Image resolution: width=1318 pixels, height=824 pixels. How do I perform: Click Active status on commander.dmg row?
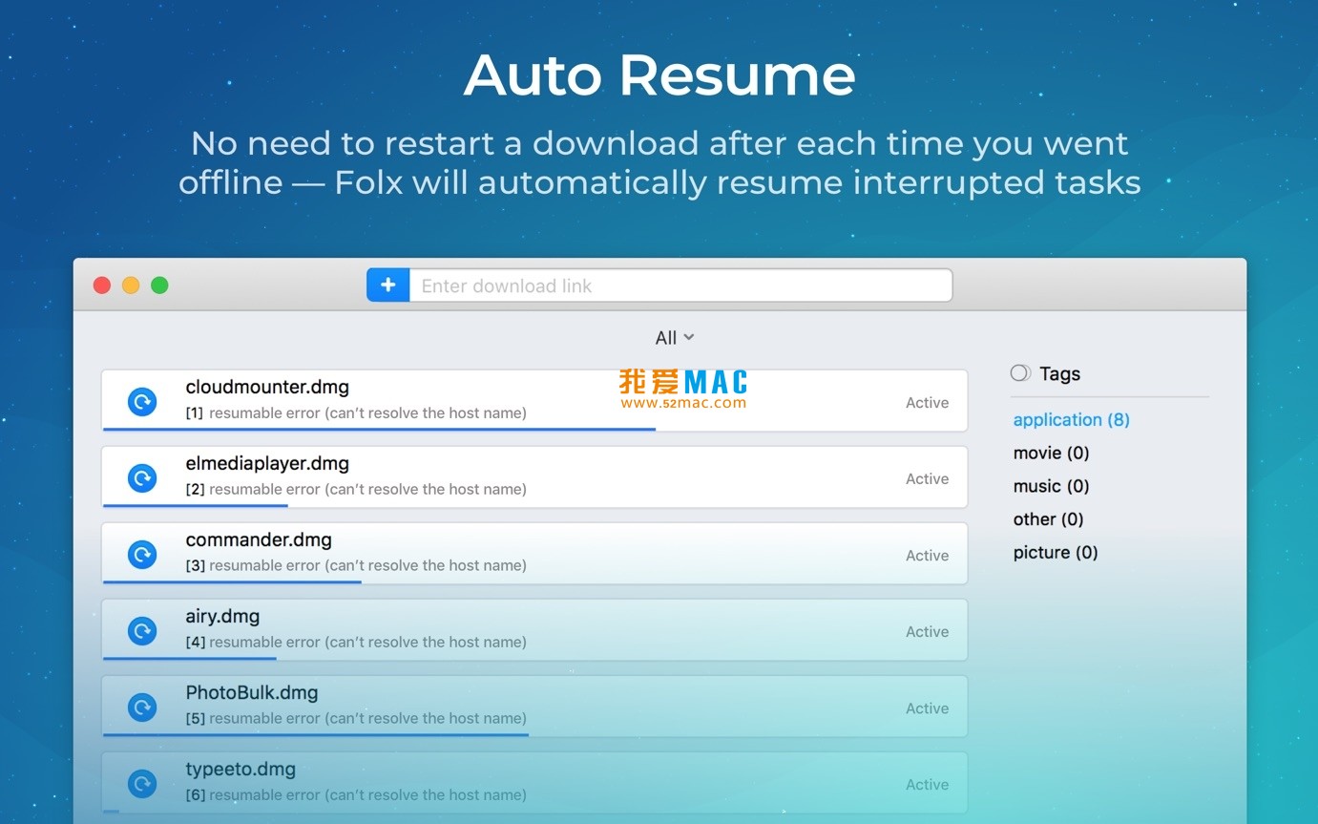coord(927,556)
